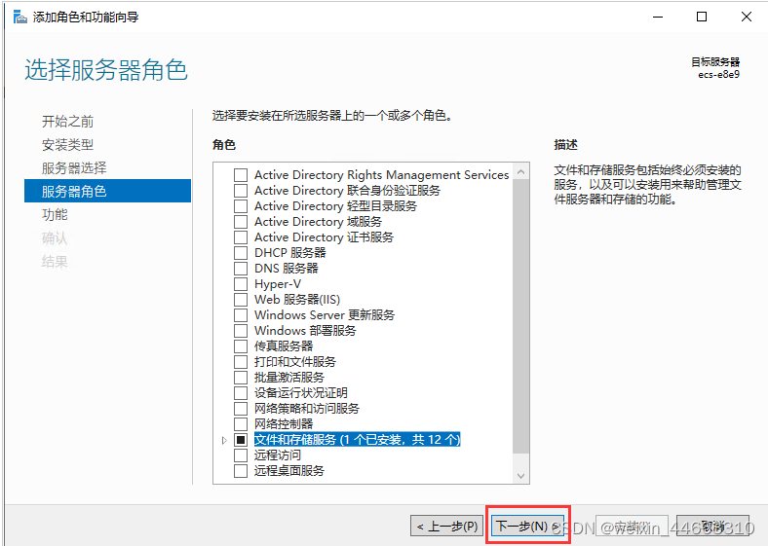This screenshot has width=768, height=546.
Task: Tick the Web 服务器(IIS) checkbox
Action: pyautogui.click(x=241, y=300)
